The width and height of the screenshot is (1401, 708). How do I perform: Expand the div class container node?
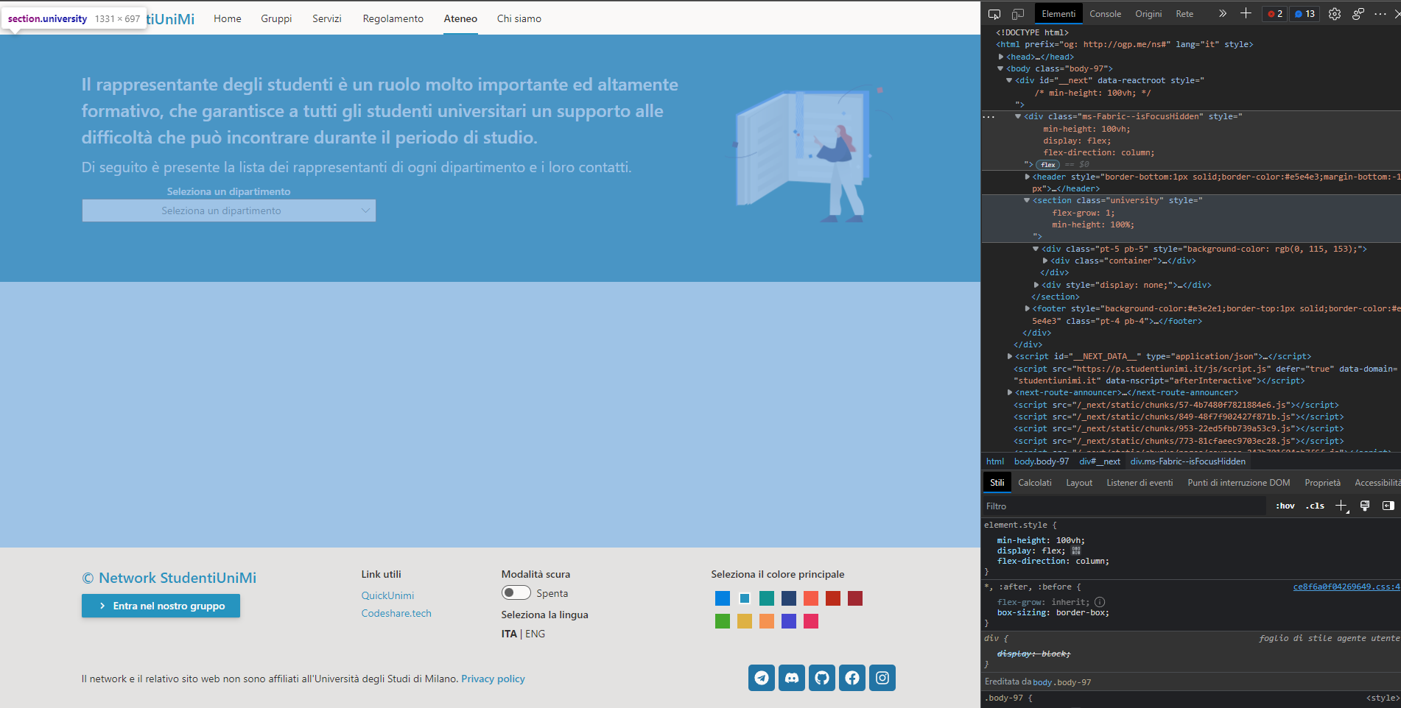click(1044, 261)
